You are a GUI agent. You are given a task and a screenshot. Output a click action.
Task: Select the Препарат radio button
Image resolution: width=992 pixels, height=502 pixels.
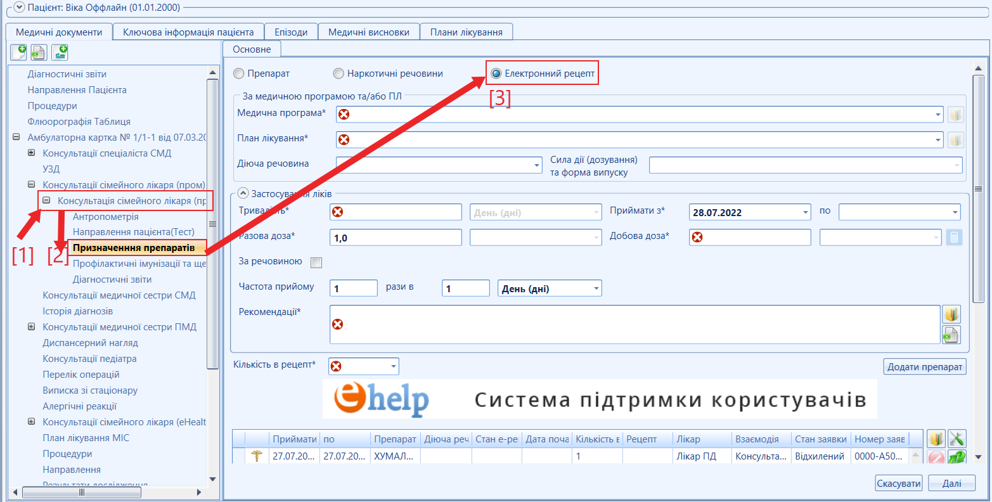click(x=239, y=74)
